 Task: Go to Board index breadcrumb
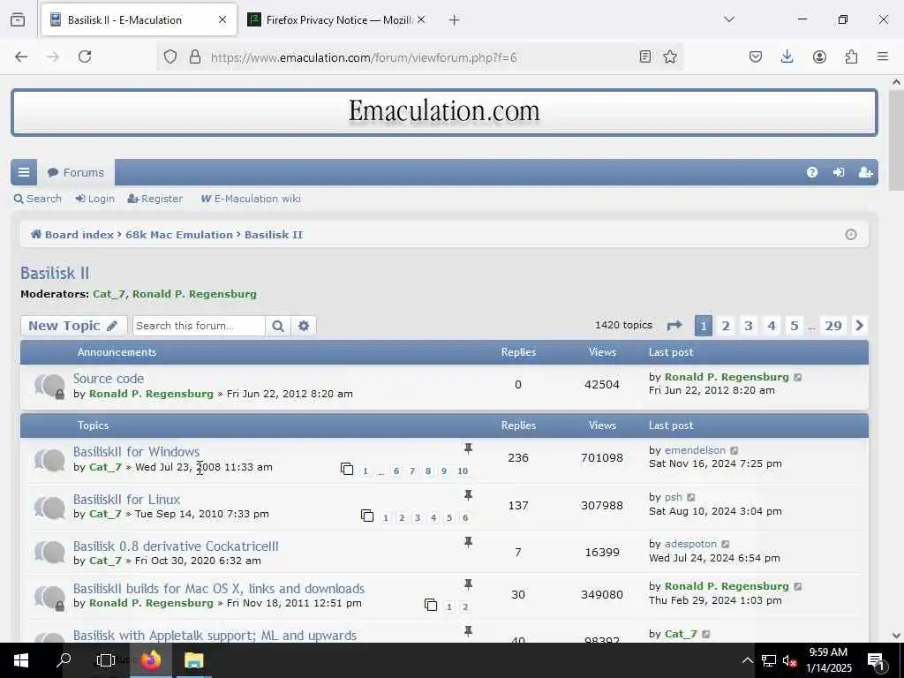tap(72, 235)
